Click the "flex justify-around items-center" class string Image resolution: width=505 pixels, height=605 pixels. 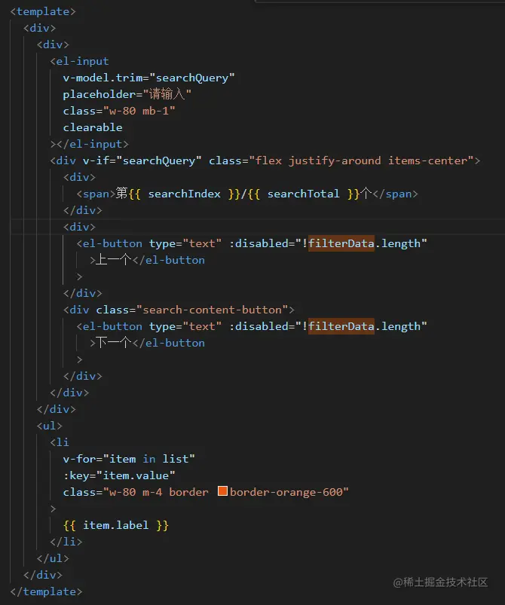click(361, 161)
